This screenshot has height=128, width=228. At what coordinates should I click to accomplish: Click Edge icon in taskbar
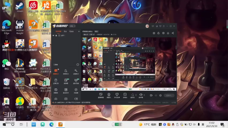(51, 125)
